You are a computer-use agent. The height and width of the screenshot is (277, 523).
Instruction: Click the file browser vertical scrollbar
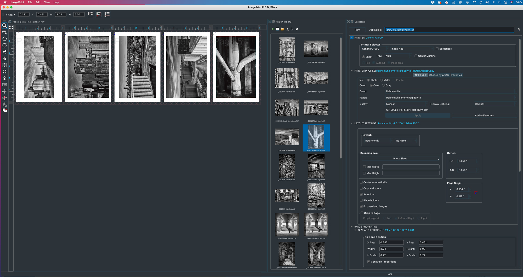pyautogui.click(x=341, y=98)
